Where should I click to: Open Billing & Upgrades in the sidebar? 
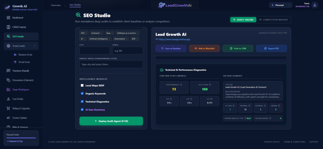(21, 108)
